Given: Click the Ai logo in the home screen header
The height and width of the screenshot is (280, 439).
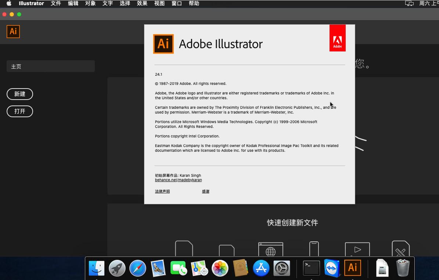Looking at the screenshot, I should pyautogui.click(x=13, y=31).
